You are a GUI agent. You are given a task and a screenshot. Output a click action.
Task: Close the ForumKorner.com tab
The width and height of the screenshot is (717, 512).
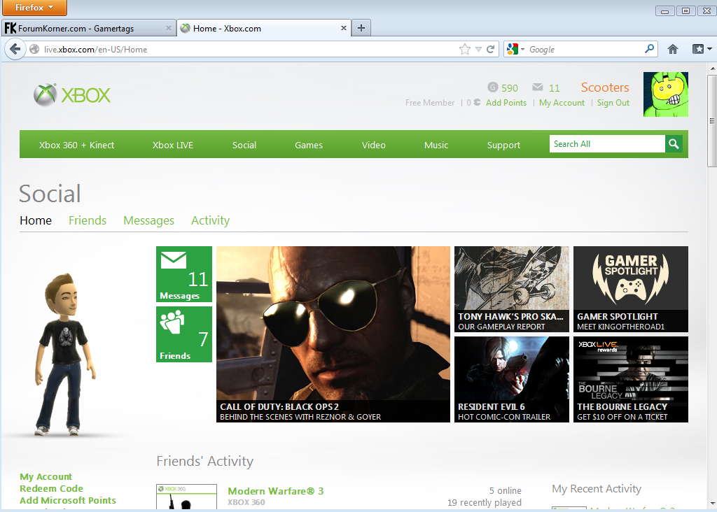point(168,28)
